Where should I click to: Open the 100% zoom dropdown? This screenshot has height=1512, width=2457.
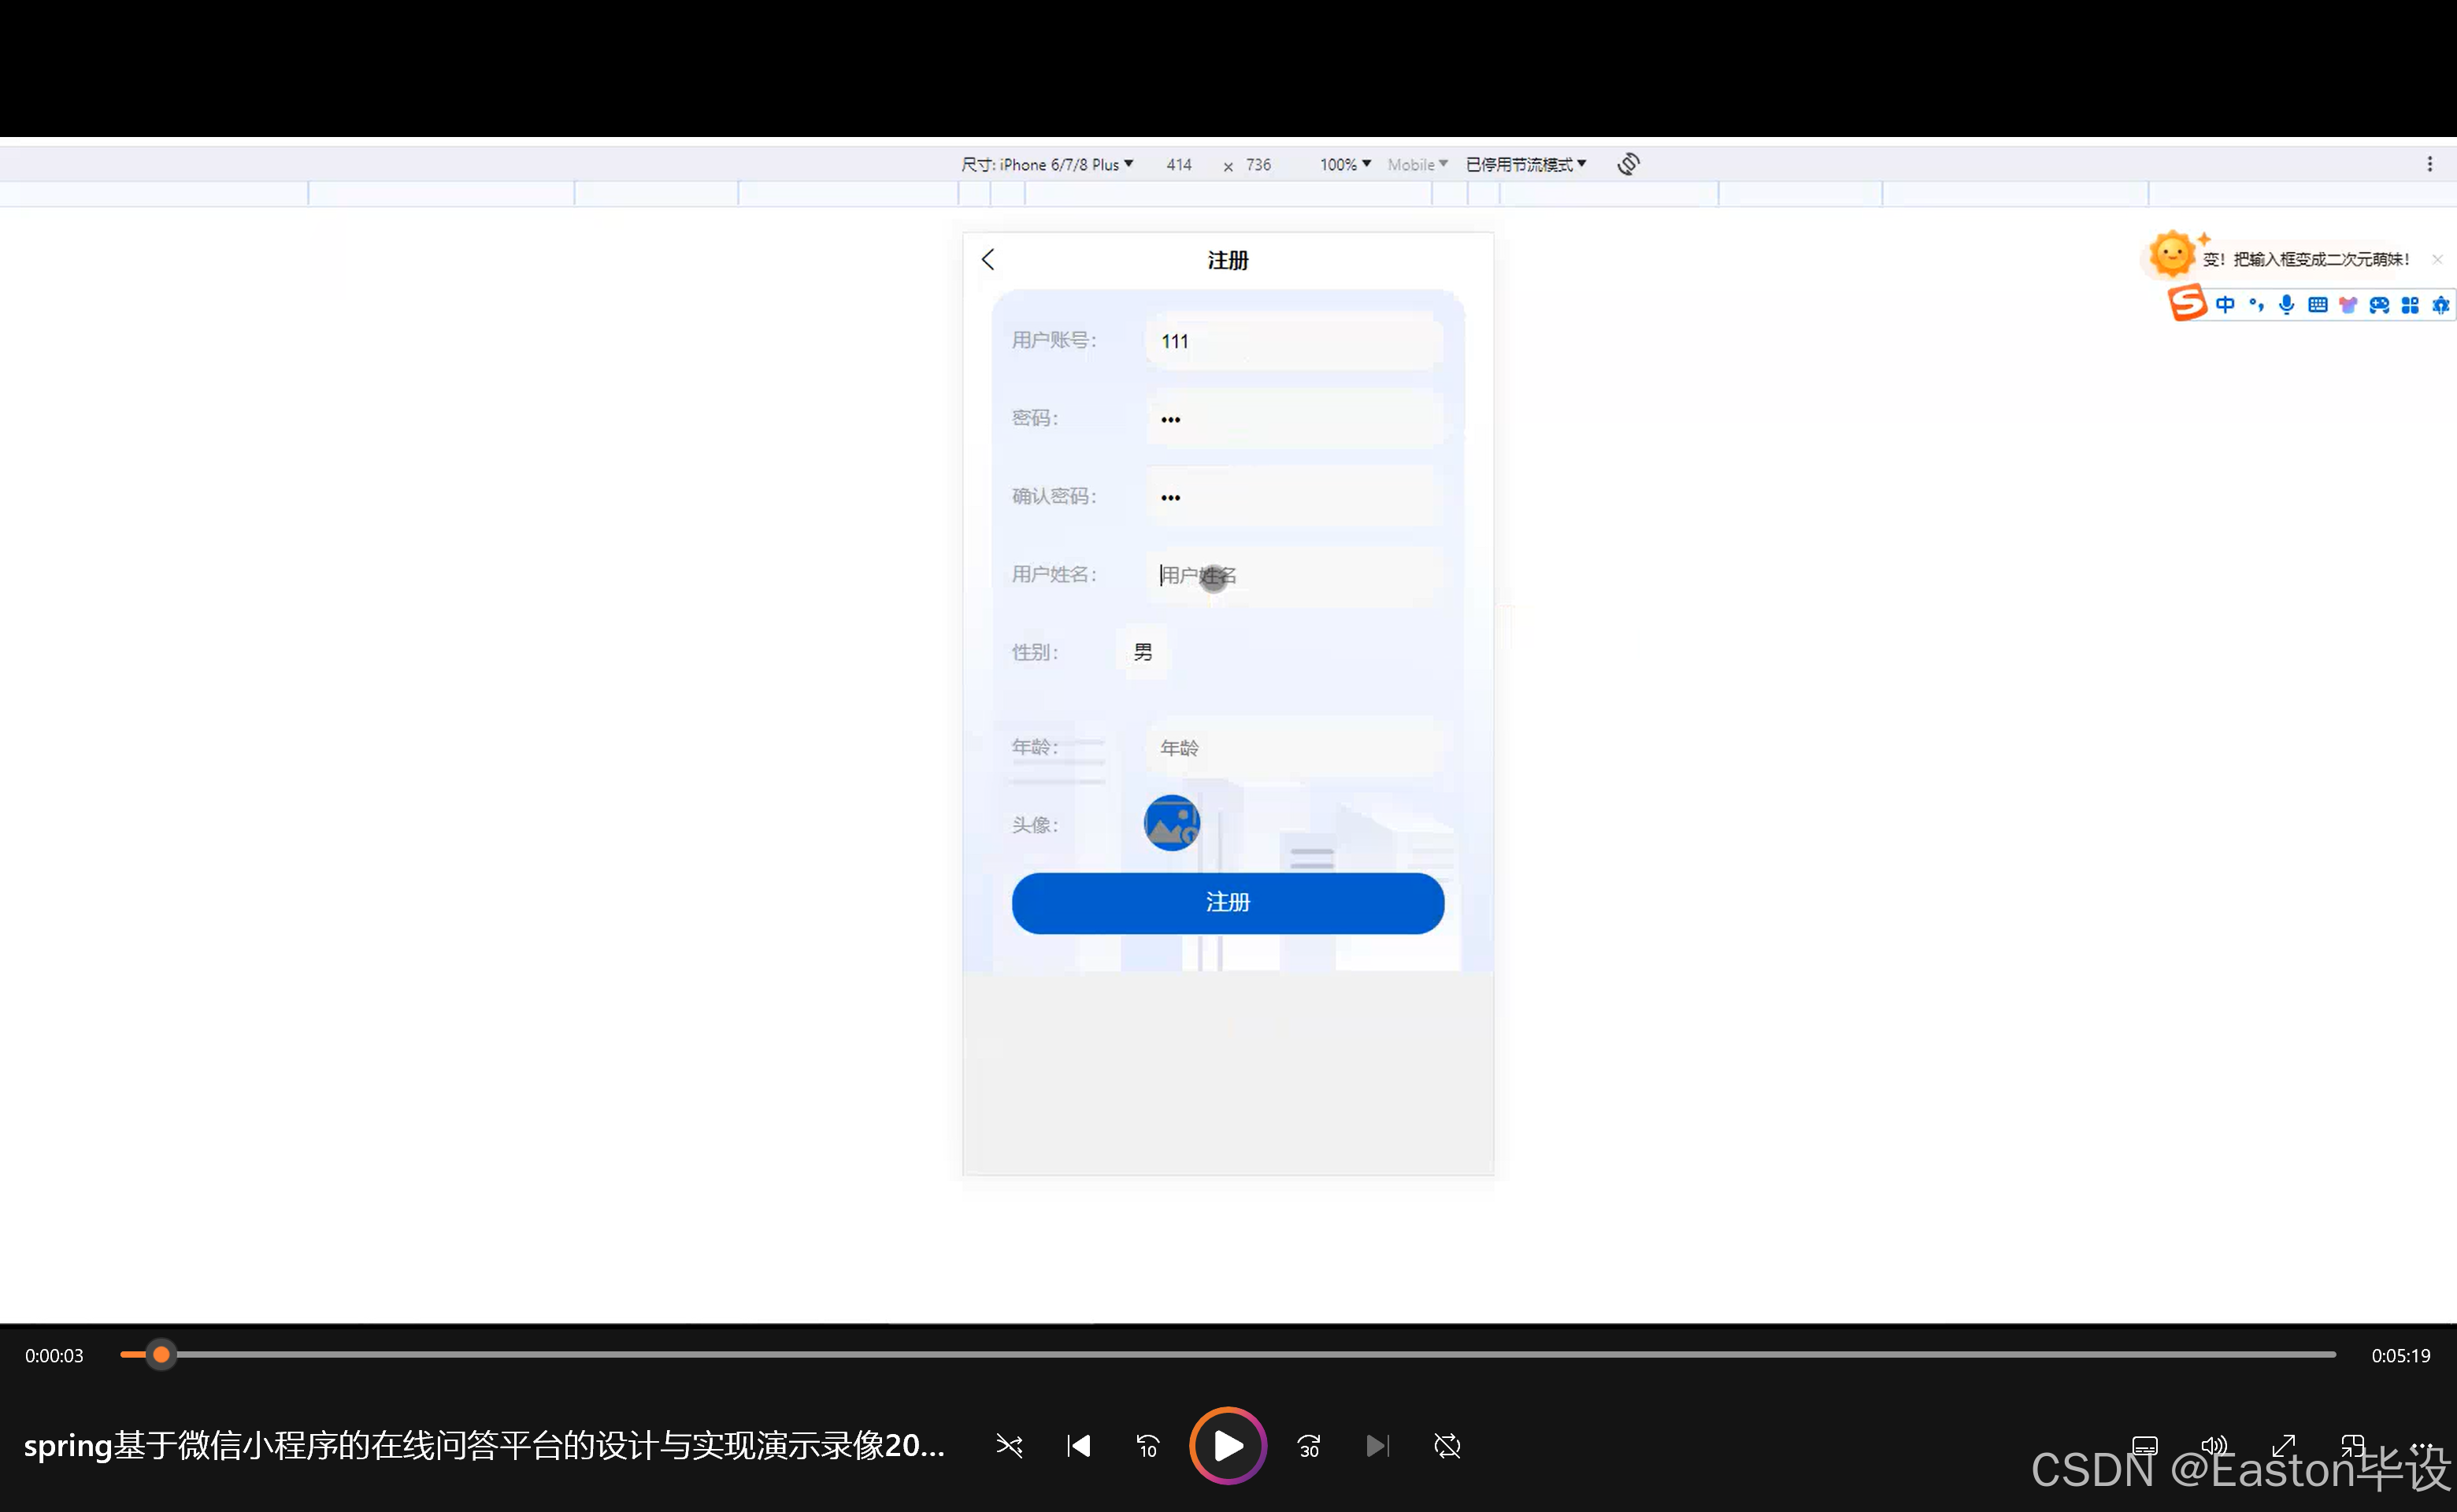(1344, 164)
